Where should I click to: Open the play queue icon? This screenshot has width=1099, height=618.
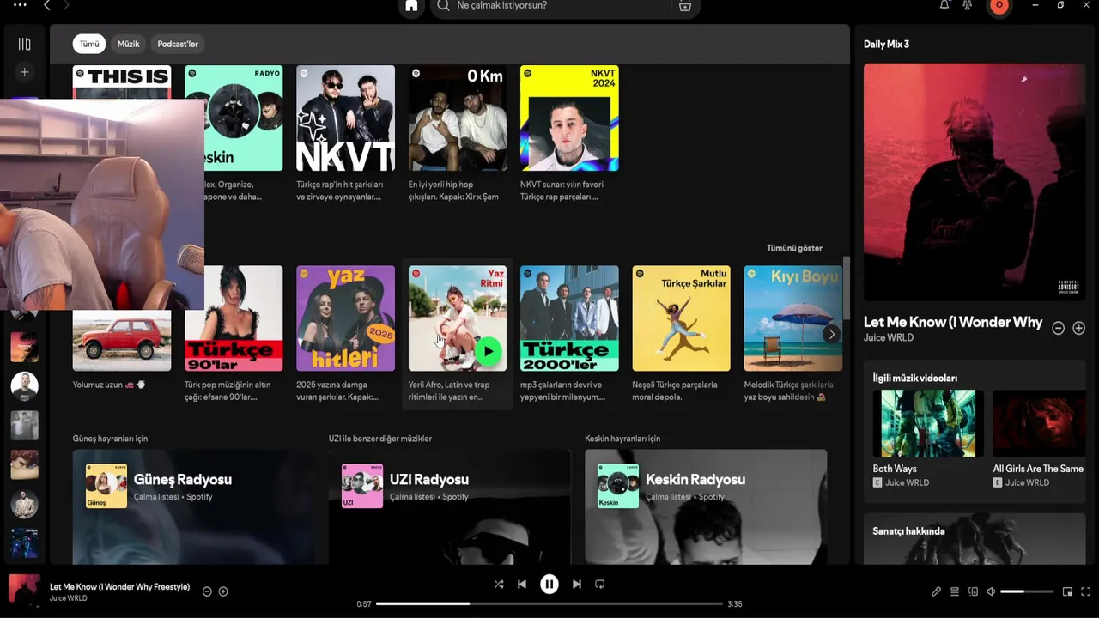coord(955,591)
